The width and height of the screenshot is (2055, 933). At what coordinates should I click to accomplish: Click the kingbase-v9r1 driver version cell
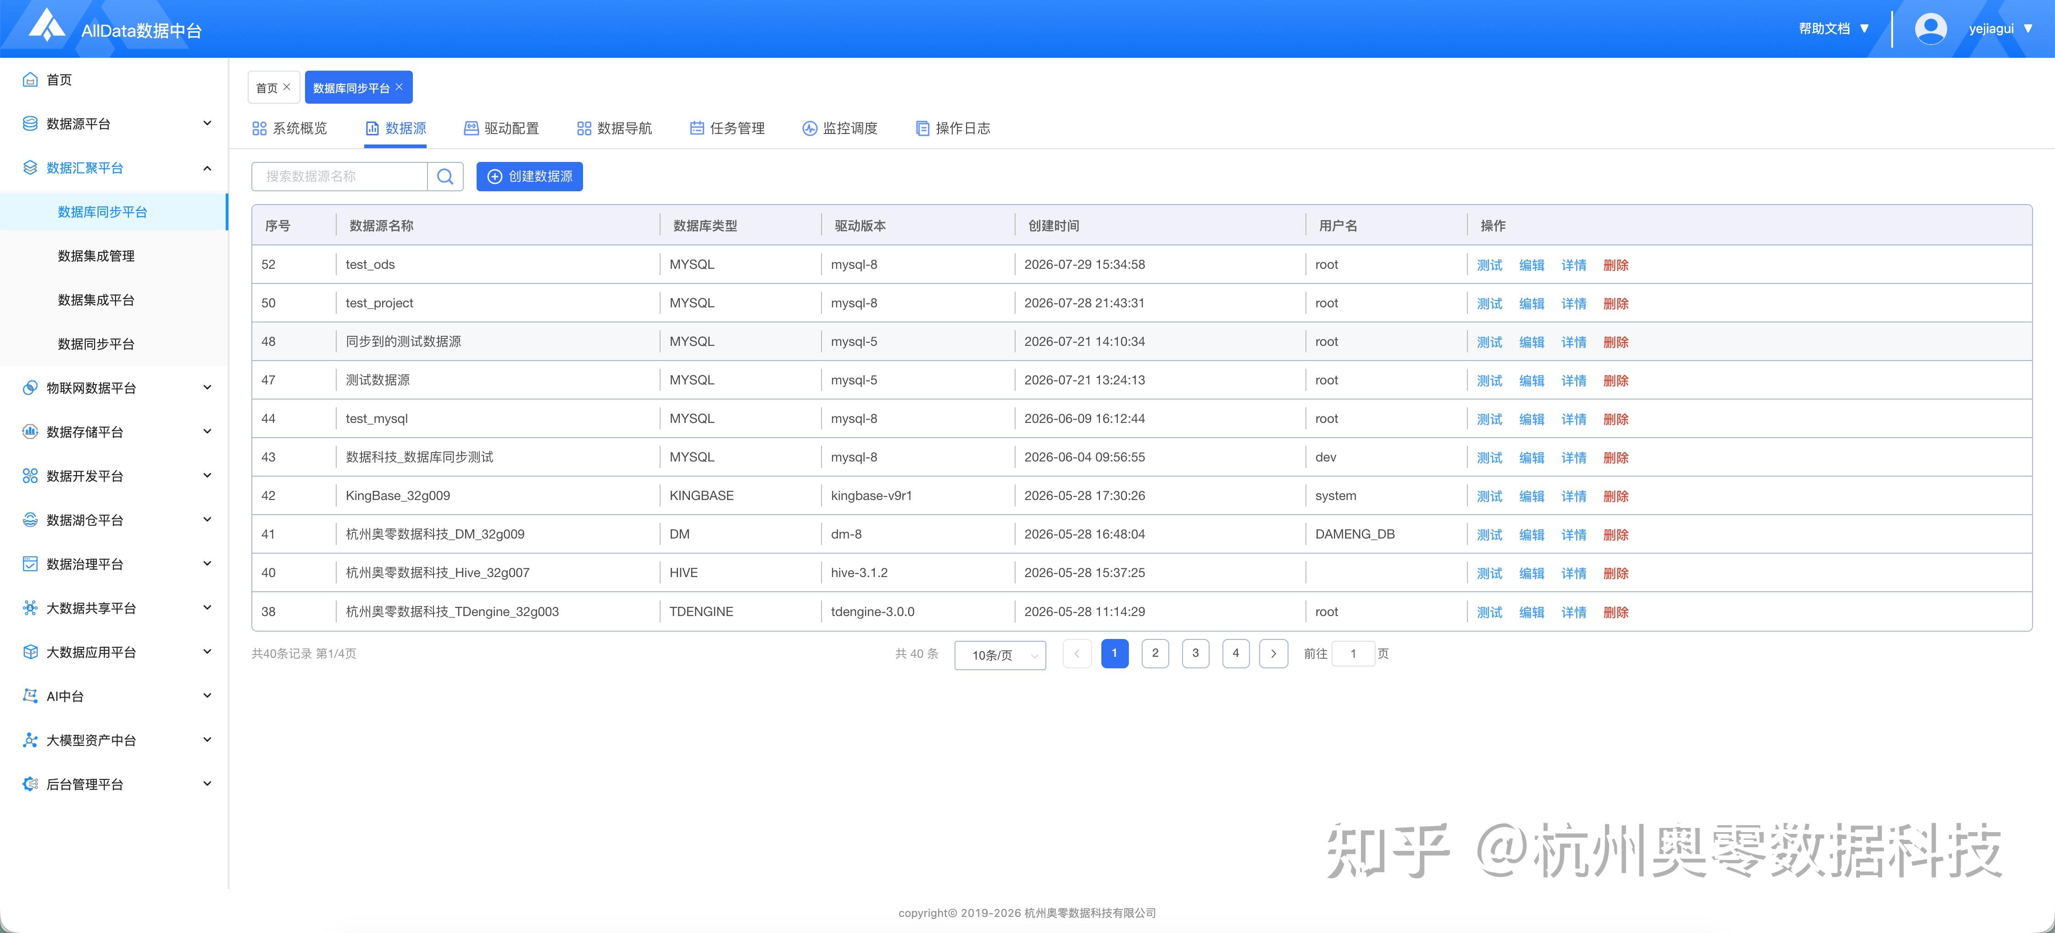(x=871, y=496)
